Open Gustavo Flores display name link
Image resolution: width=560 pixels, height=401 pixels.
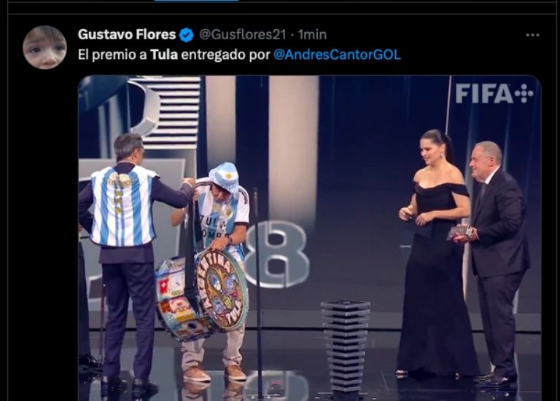pyautogui.click(x=127, y=35)
